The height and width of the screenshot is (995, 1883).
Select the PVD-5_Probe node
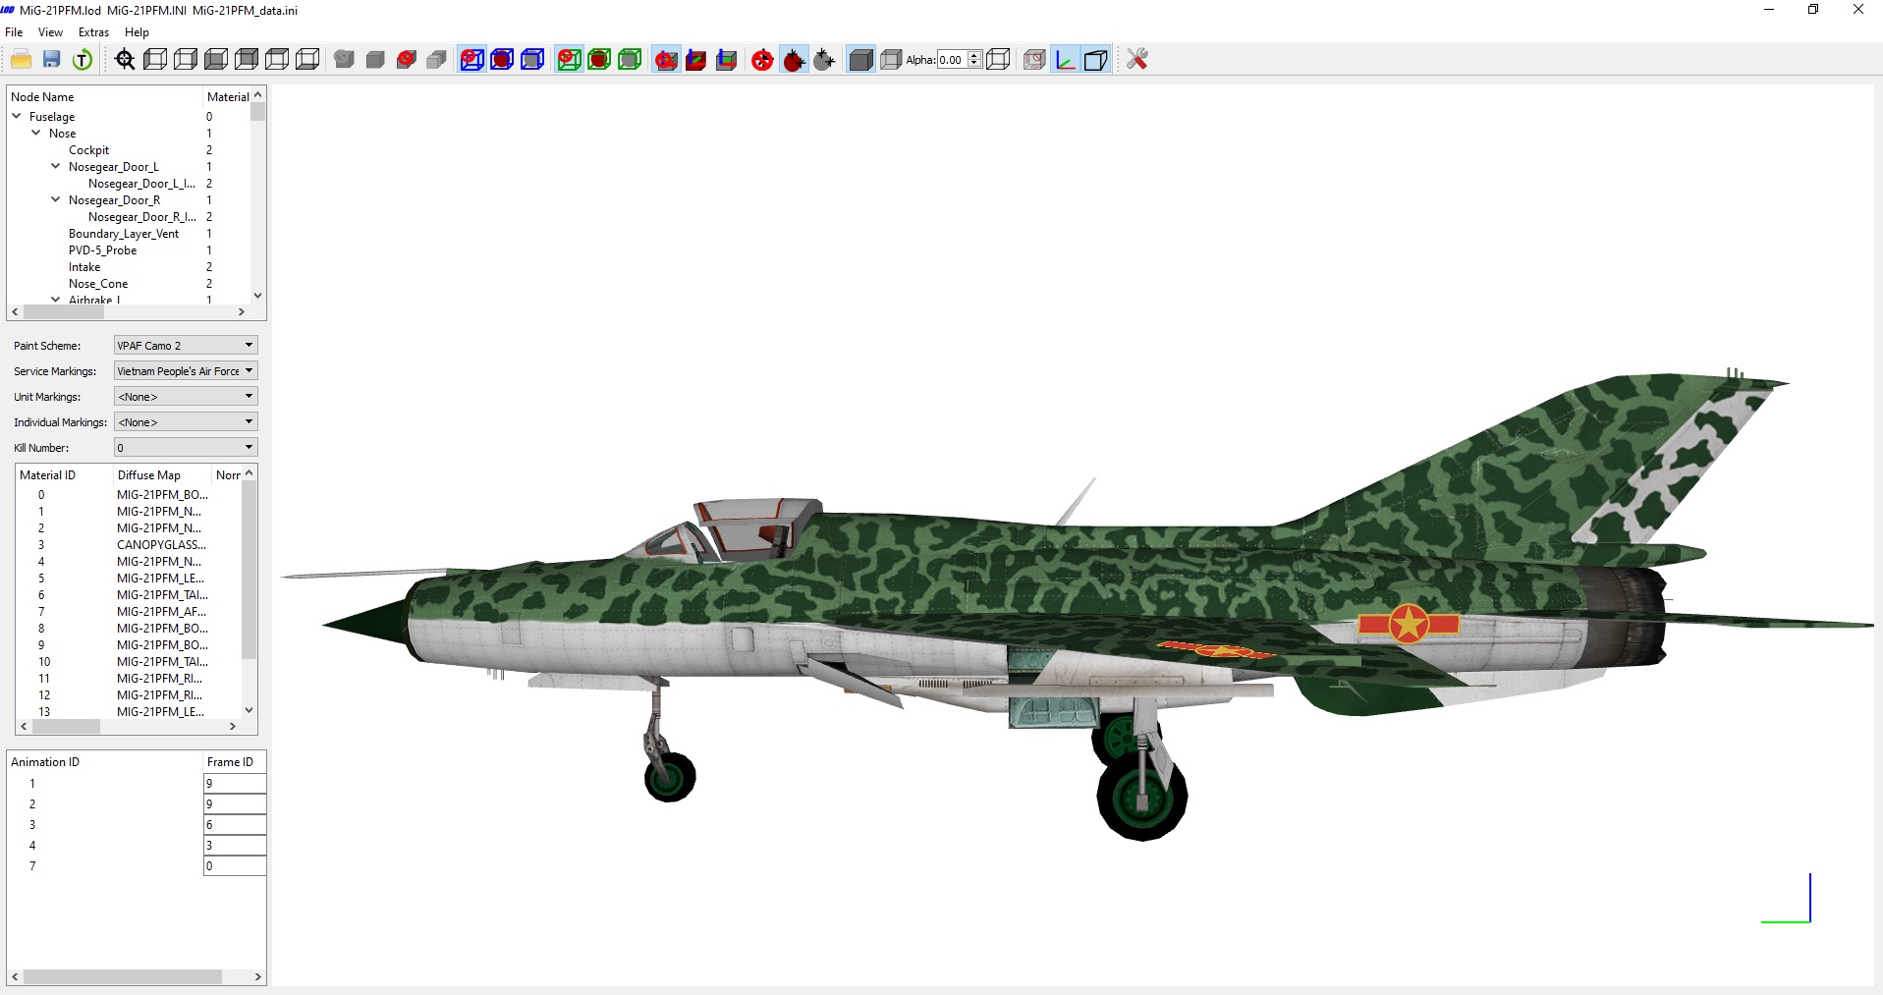[x=102, y=250]
